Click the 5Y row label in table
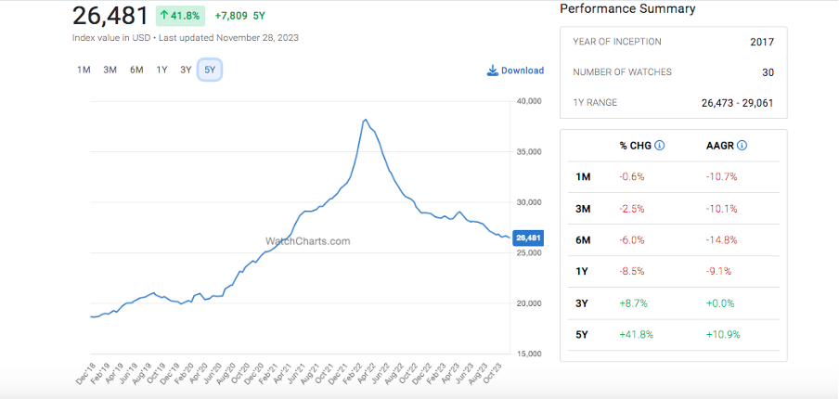This screenshot has width=839, height=399. coord(582,335)
